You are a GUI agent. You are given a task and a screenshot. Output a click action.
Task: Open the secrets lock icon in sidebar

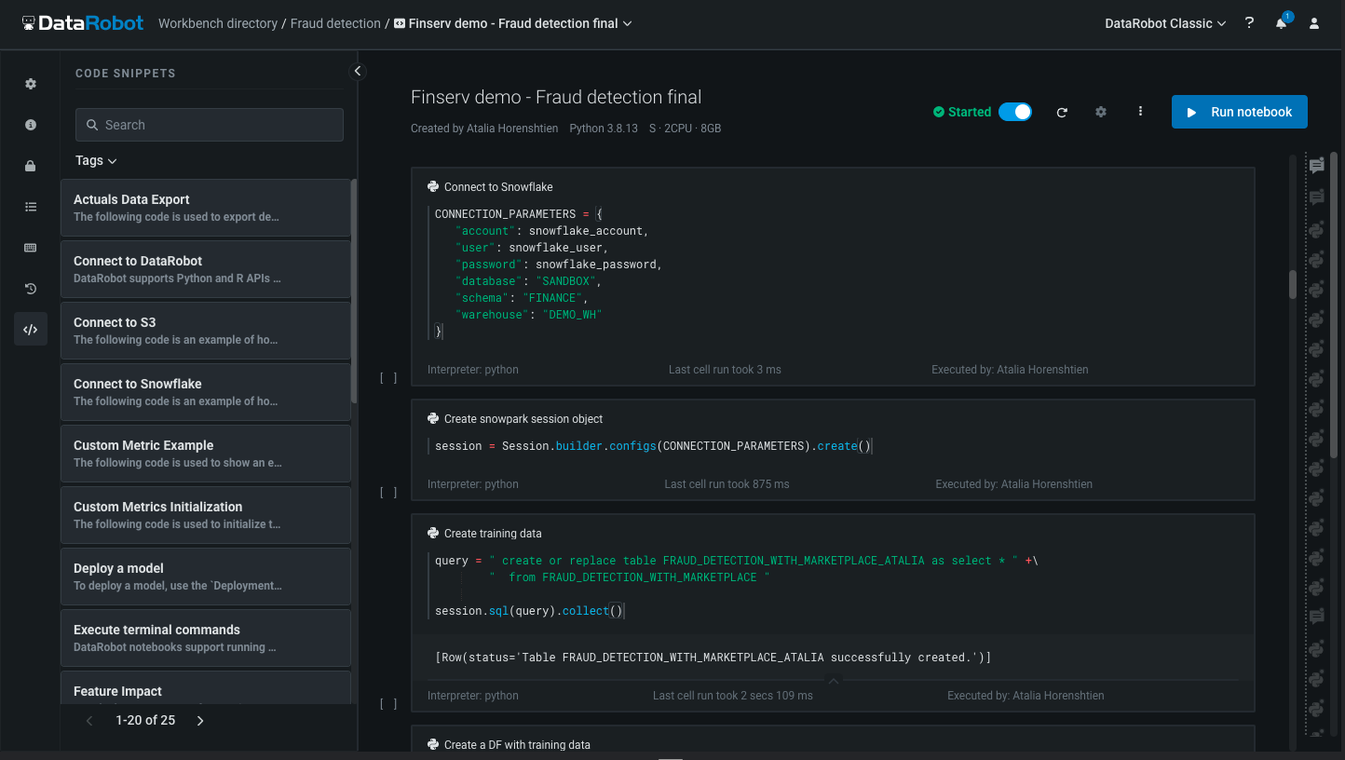(31, 166)
